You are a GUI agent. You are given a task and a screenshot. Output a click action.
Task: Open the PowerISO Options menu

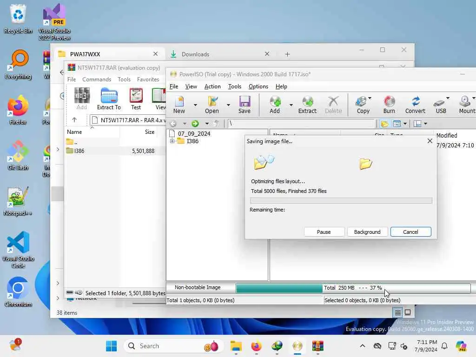click(x=258, y=86)
